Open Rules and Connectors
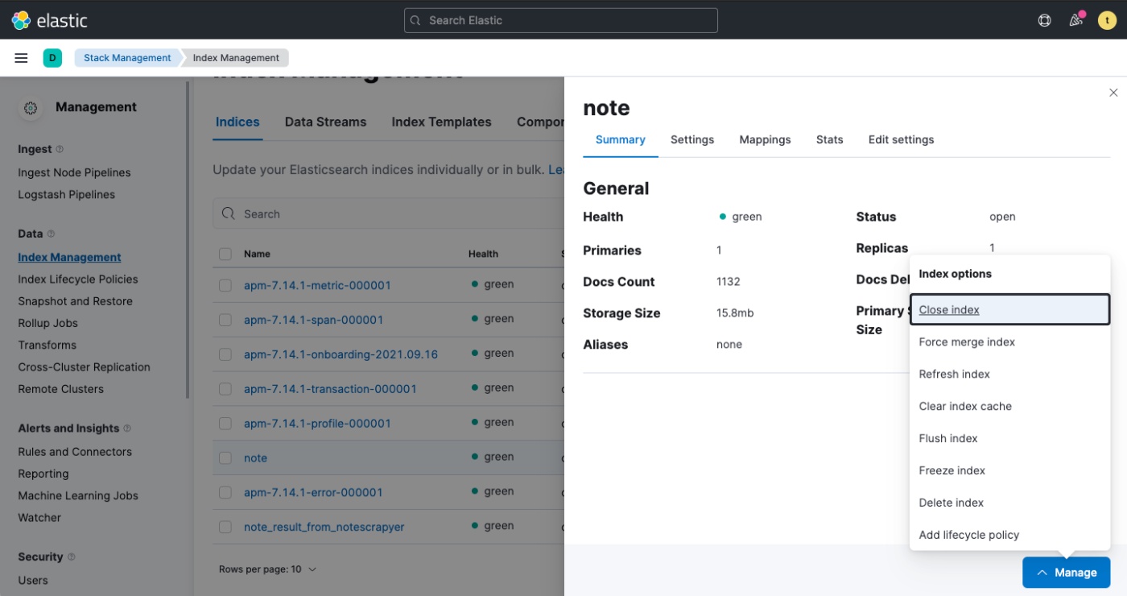This screenshot has width=1127, height=596. [x=75, y=452]
